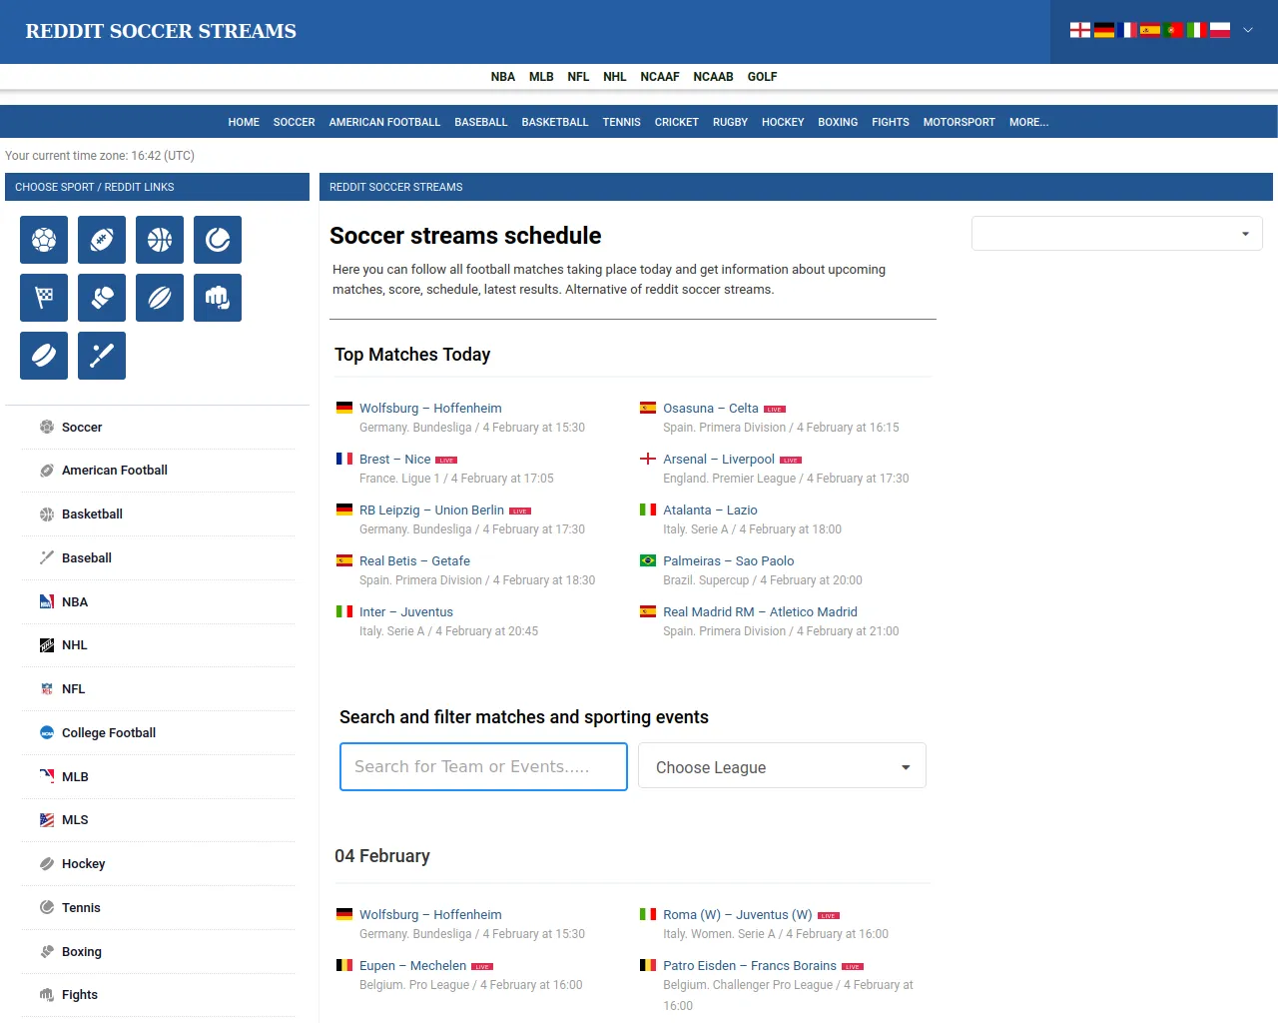1278x1023 pixels.
Task: Choose the tennis ball icon tile
Action: 218,240
